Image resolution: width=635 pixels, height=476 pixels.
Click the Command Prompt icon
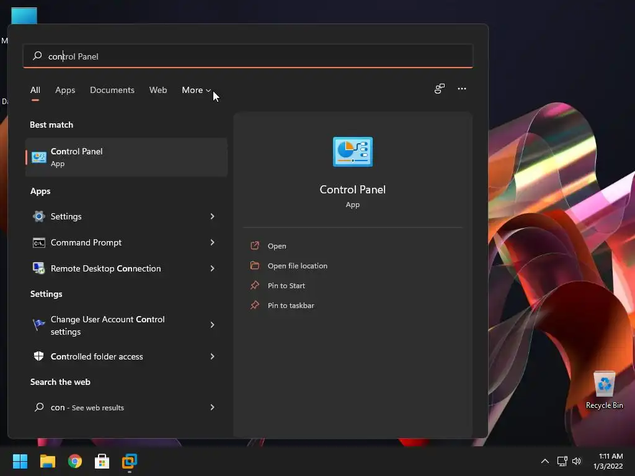39,243
